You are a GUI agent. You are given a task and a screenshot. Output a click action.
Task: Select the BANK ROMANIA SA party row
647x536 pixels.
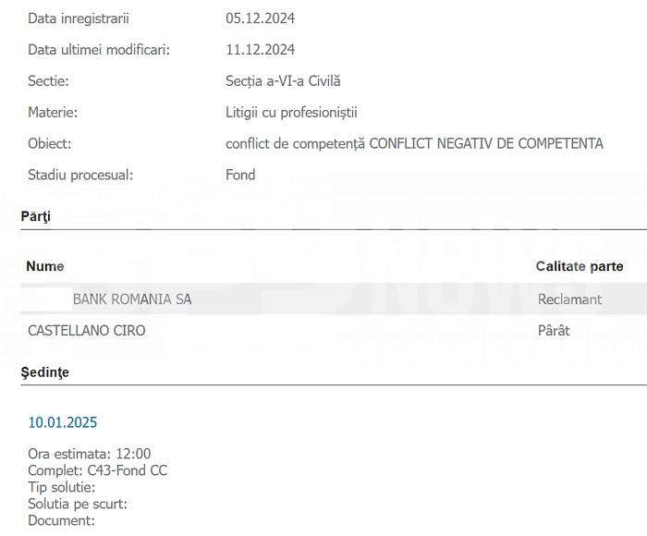tap(334, 298)
